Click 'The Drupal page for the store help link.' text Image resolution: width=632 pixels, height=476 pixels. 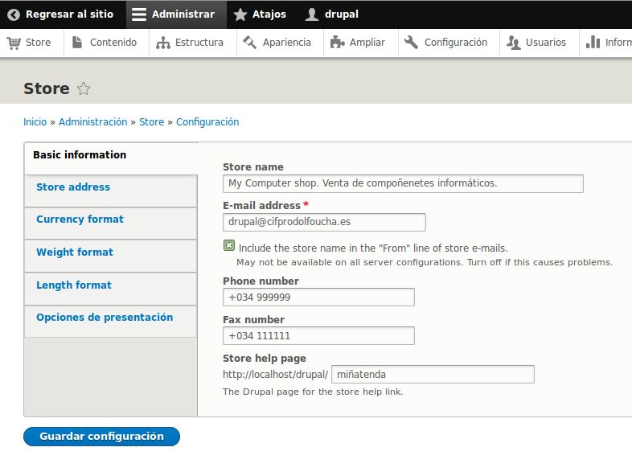coord(313,392)
